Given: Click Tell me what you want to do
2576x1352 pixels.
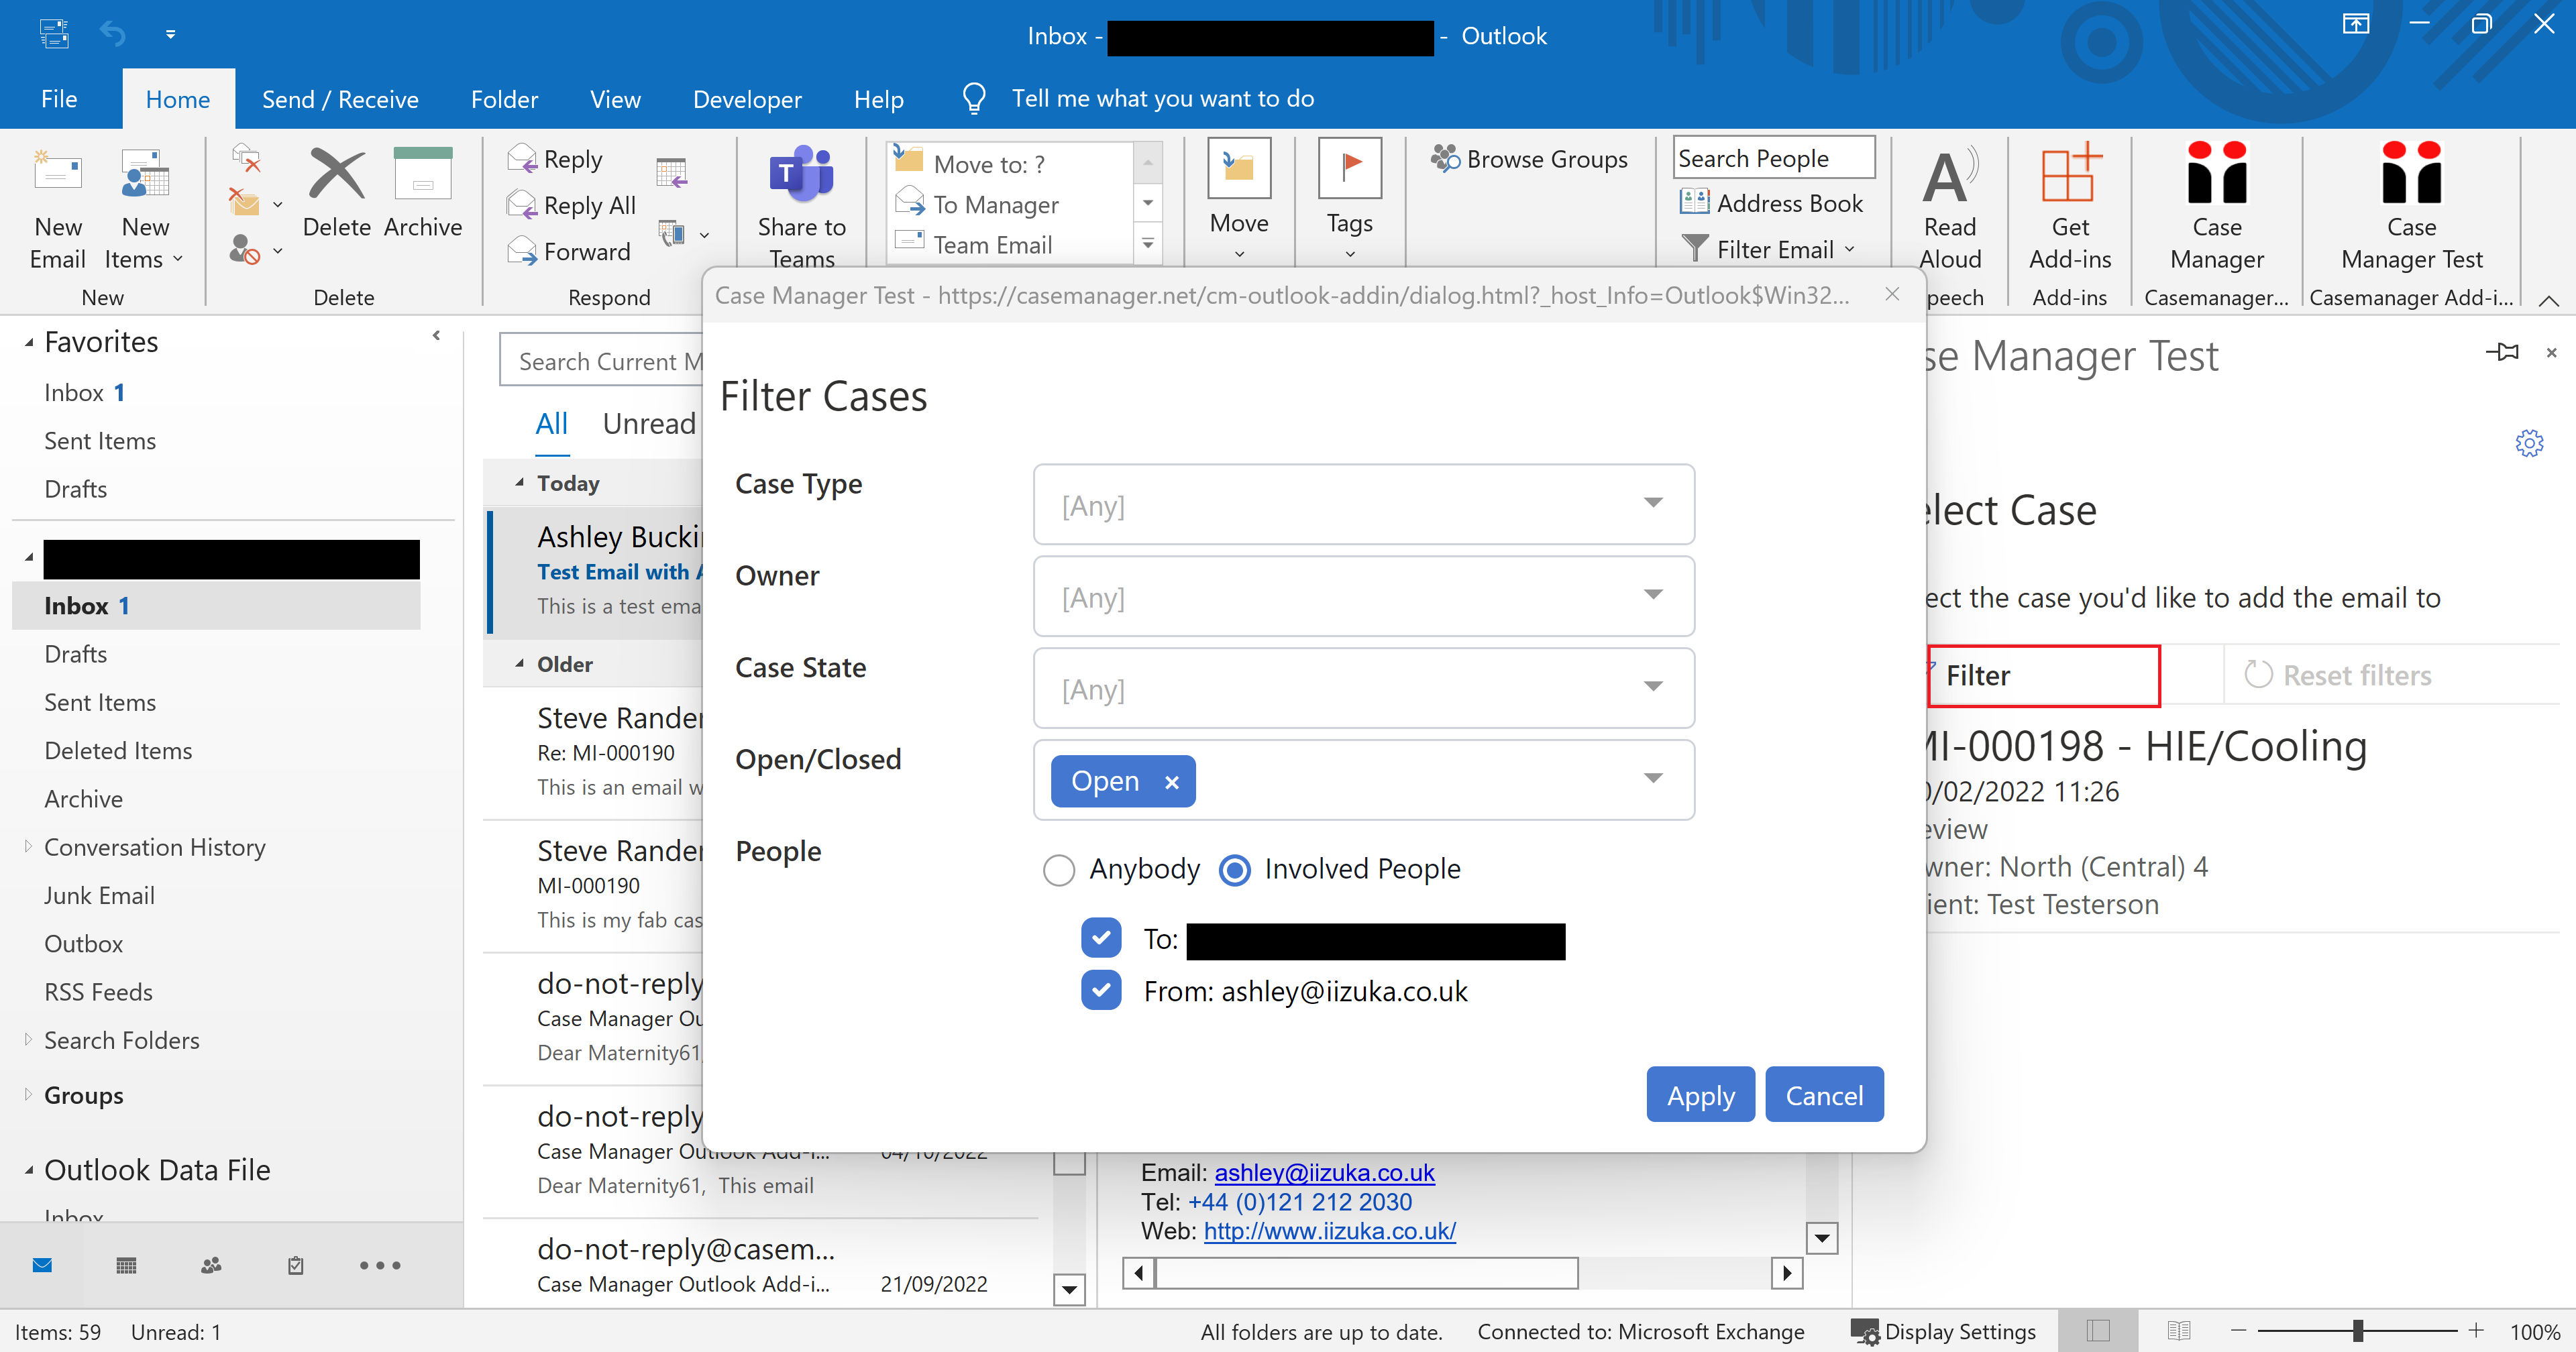Looking at the screenshot, I should click(x=1162, y=98).
